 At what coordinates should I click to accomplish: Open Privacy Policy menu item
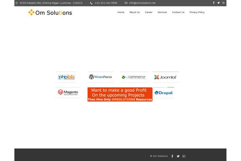[197, 12]
